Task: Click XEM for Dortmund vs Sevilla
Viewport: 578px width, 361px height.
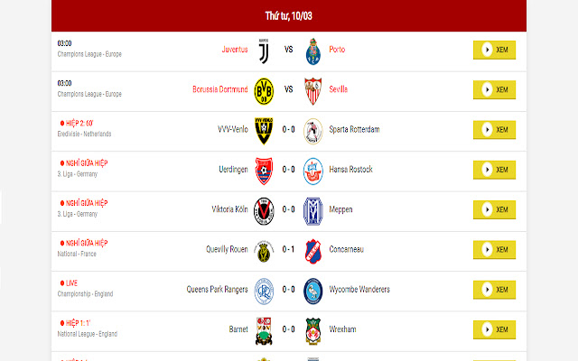Action: 494,89
